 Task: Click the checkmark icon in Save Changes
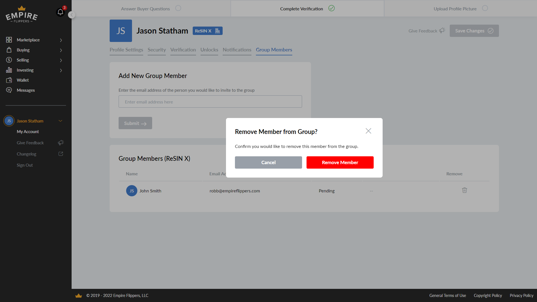click(x=491, y=31)
